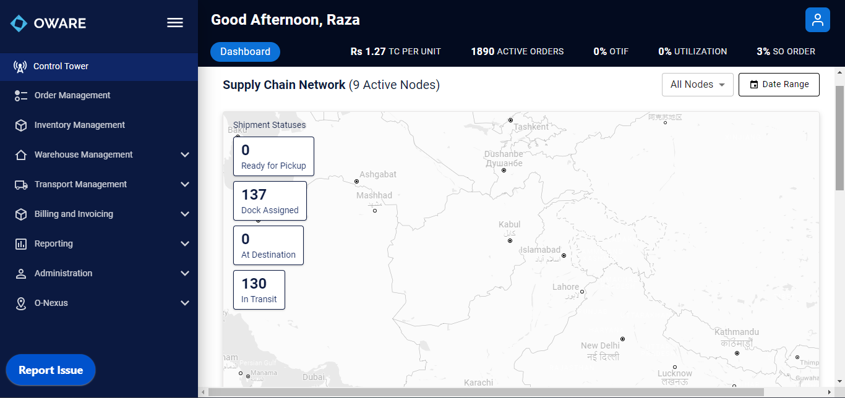
Task: Click the Report Issue button
Action: click(51, 370)
